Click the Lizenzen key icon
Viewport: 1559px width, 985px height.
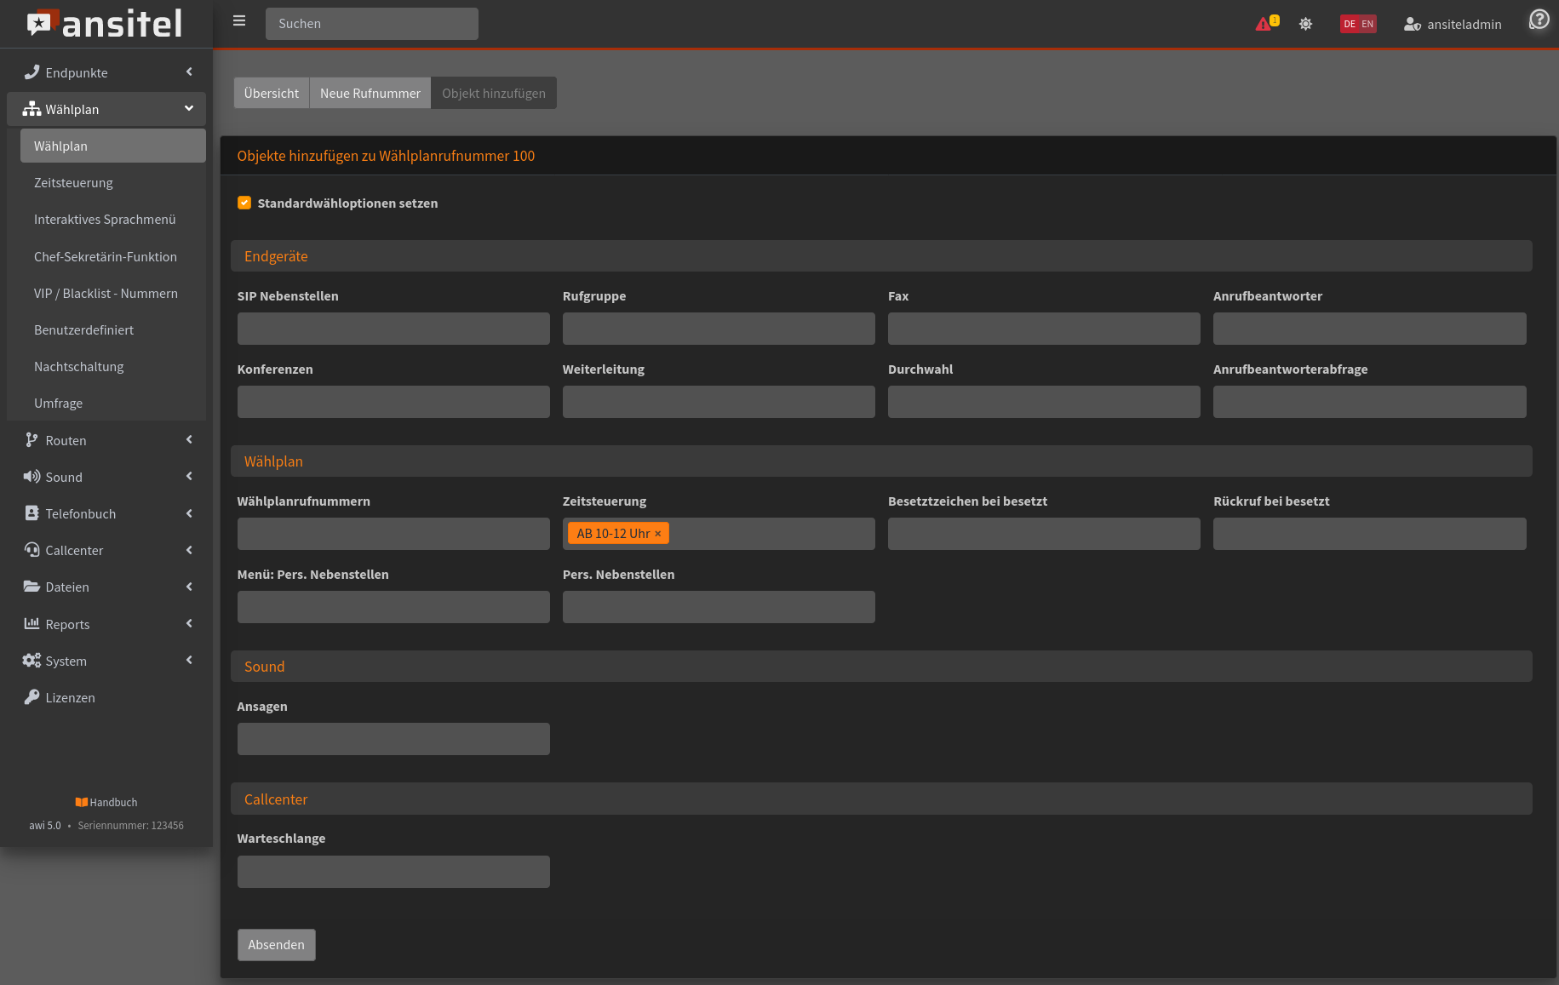coord(32,697)
